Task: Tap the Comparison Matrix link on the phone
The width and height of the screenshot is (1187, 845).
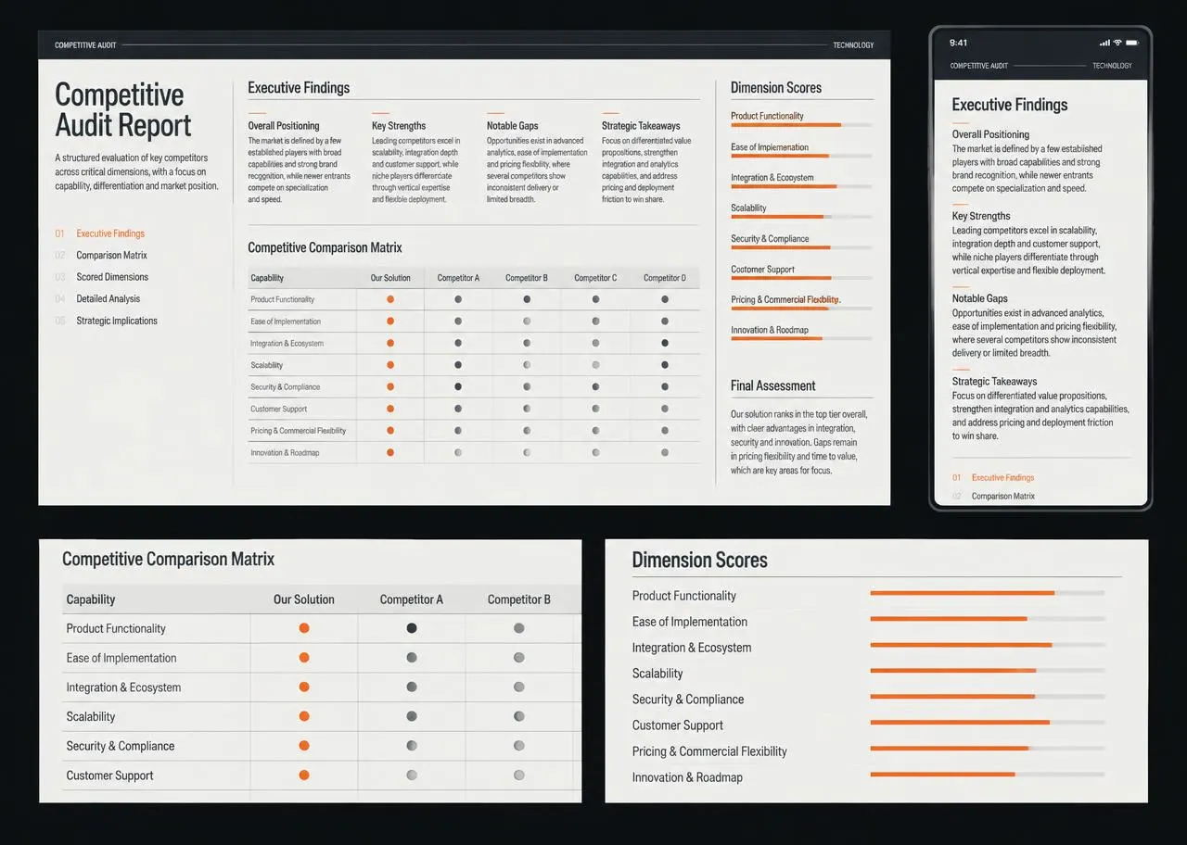Action: (1003, 497)
